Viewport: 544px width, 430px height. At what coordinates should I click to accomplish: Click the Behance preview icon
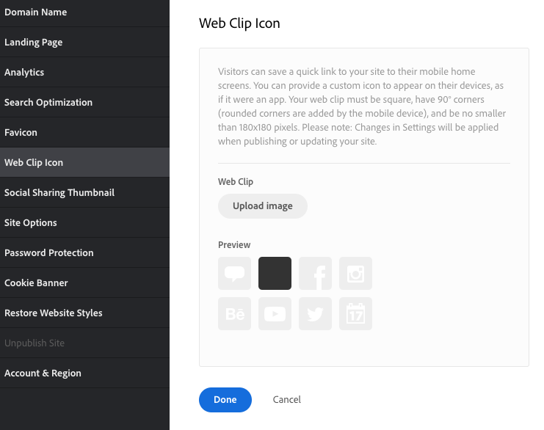point(234,313)
